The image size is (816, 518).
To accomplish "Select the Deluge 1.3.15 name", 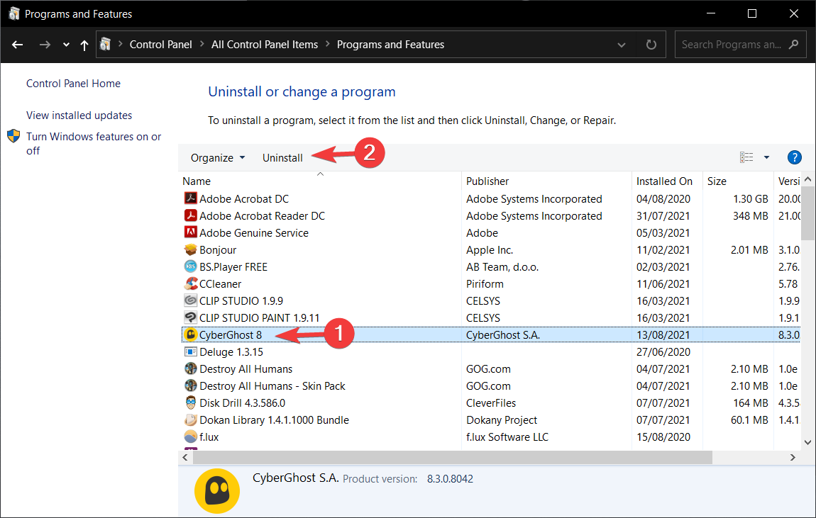I will pyautogui.click(x=231, y=352).
